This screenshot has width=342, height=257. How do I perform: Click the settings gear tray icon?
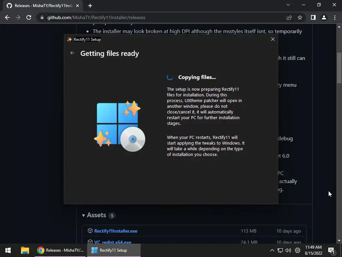(x=298, y=250)
